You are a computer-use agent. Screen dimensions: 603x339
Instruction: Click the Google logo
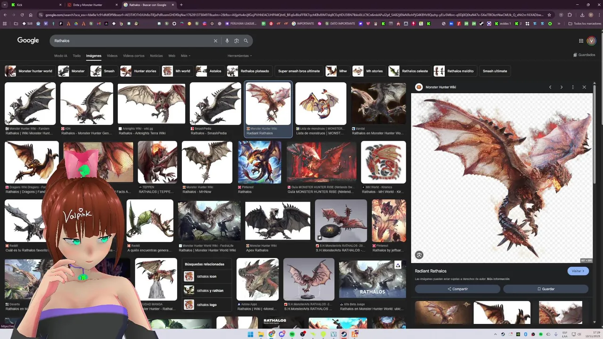point(28,40)
